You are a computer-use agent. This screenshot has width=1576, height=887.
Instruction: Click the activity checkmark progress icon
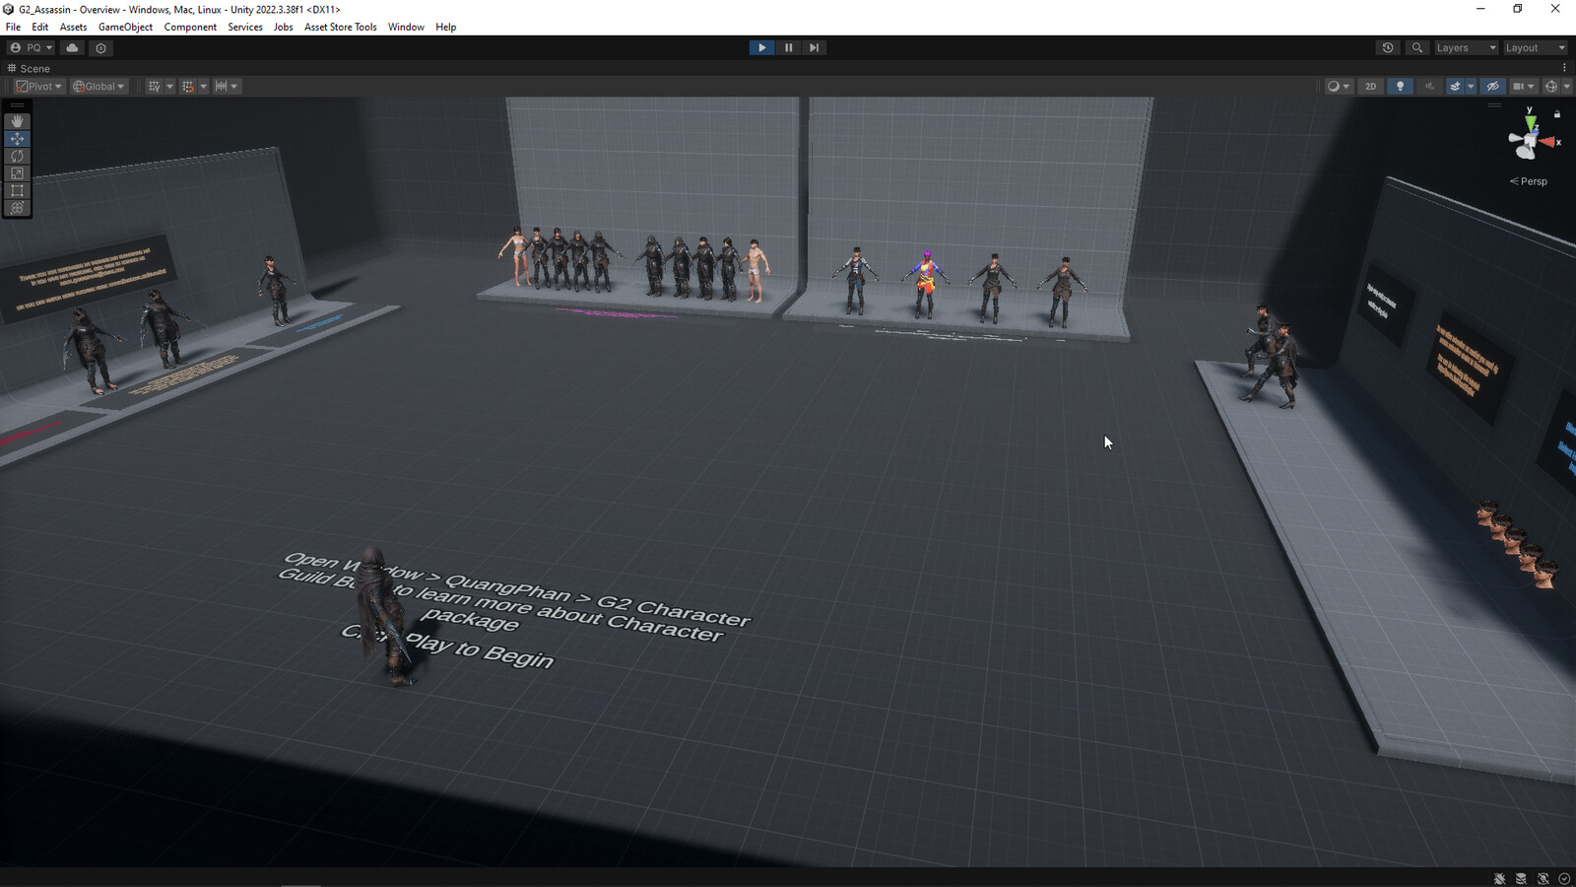tap(1564, 878)
